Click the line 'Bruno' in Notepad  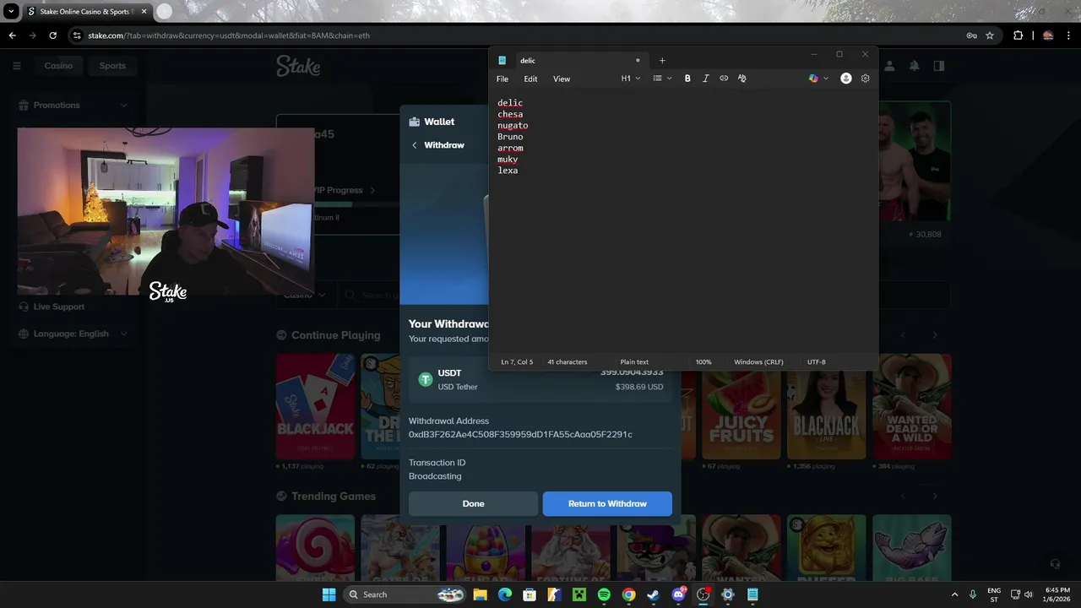pos(510,137)
